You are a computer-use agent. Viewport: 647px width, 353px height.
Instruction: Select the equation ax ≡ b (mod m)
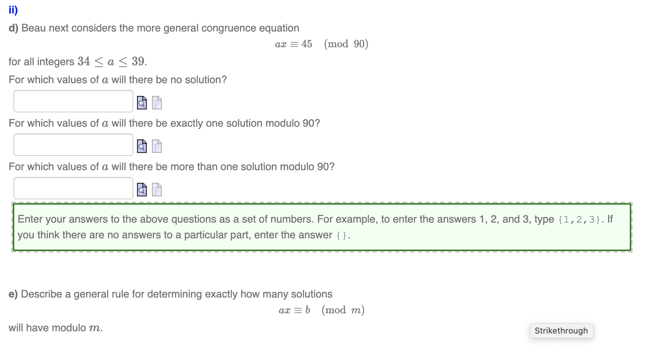322,310
